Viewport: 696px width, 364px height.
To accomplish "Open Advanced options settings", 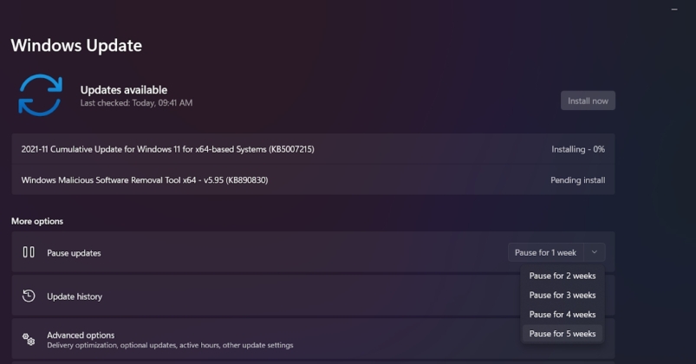I will coord(81,335).
